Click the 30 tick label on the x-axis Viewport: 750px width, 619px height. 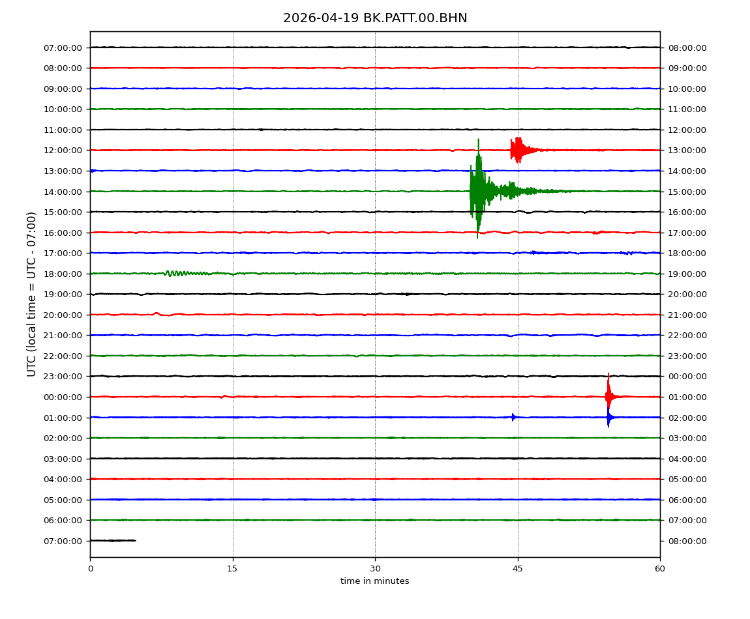[x=375, y=569]
